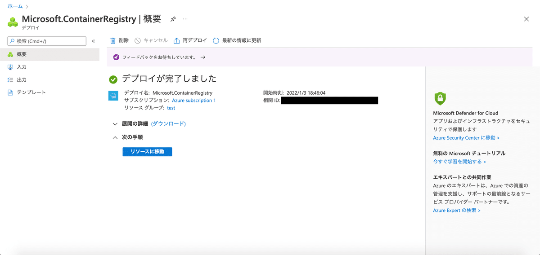Click the リソースに移動 button
Screen dimensions: 540x255
click(x=147, y=152)
